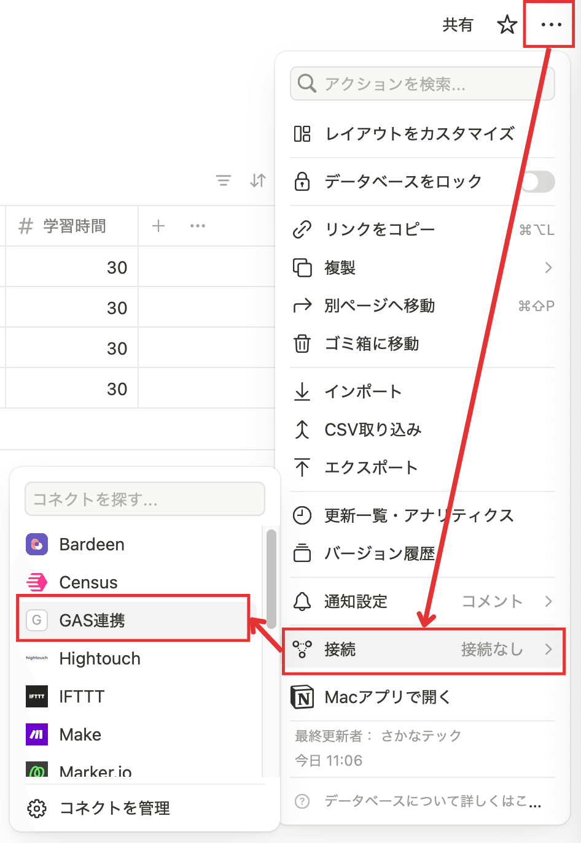Select the CSV取り込み import option
This screenshot has height=843, width=581.
[372, 429]
